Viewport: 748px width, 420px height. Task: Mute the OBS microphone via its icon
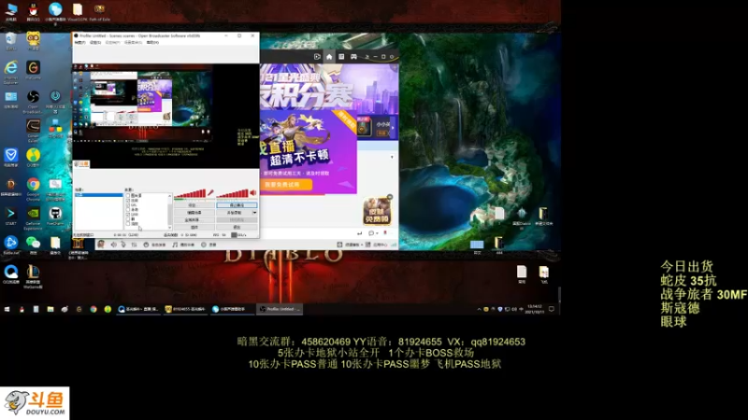(x=210, y=193)
